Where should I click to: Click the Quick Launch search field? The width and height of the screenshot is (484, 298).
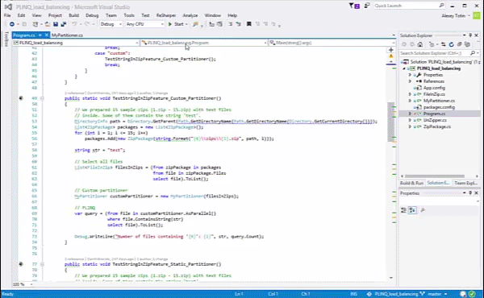tap(409, 6)
